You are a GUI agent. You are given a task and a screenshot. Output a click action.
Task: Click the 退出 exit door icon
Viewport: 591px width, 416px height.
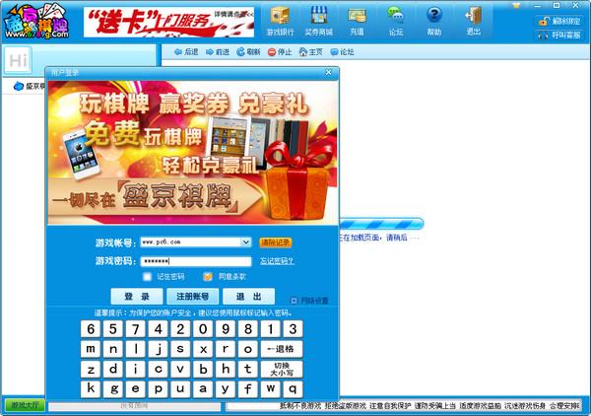tap(473, 21)
